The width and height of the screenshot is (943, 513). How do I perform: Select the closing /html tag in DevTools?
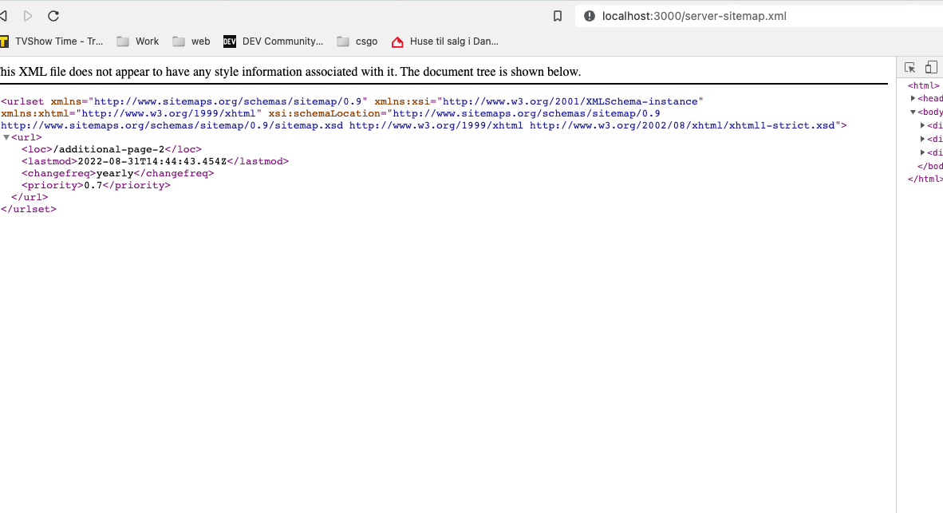[925, 180]
